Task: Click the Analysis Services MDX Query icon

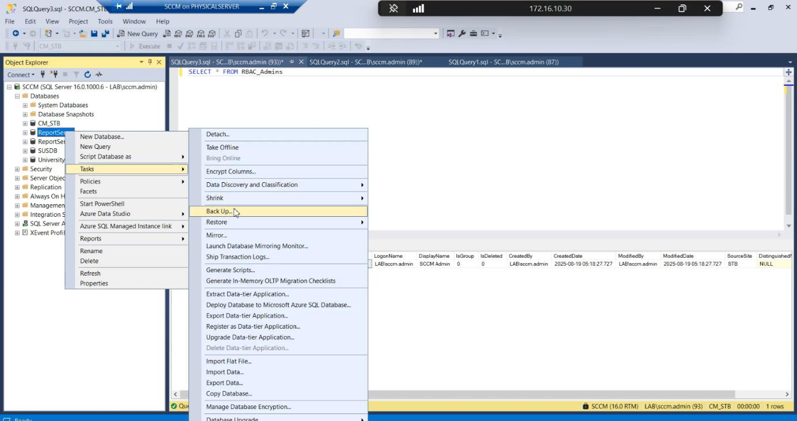Action: pos(178,33)
